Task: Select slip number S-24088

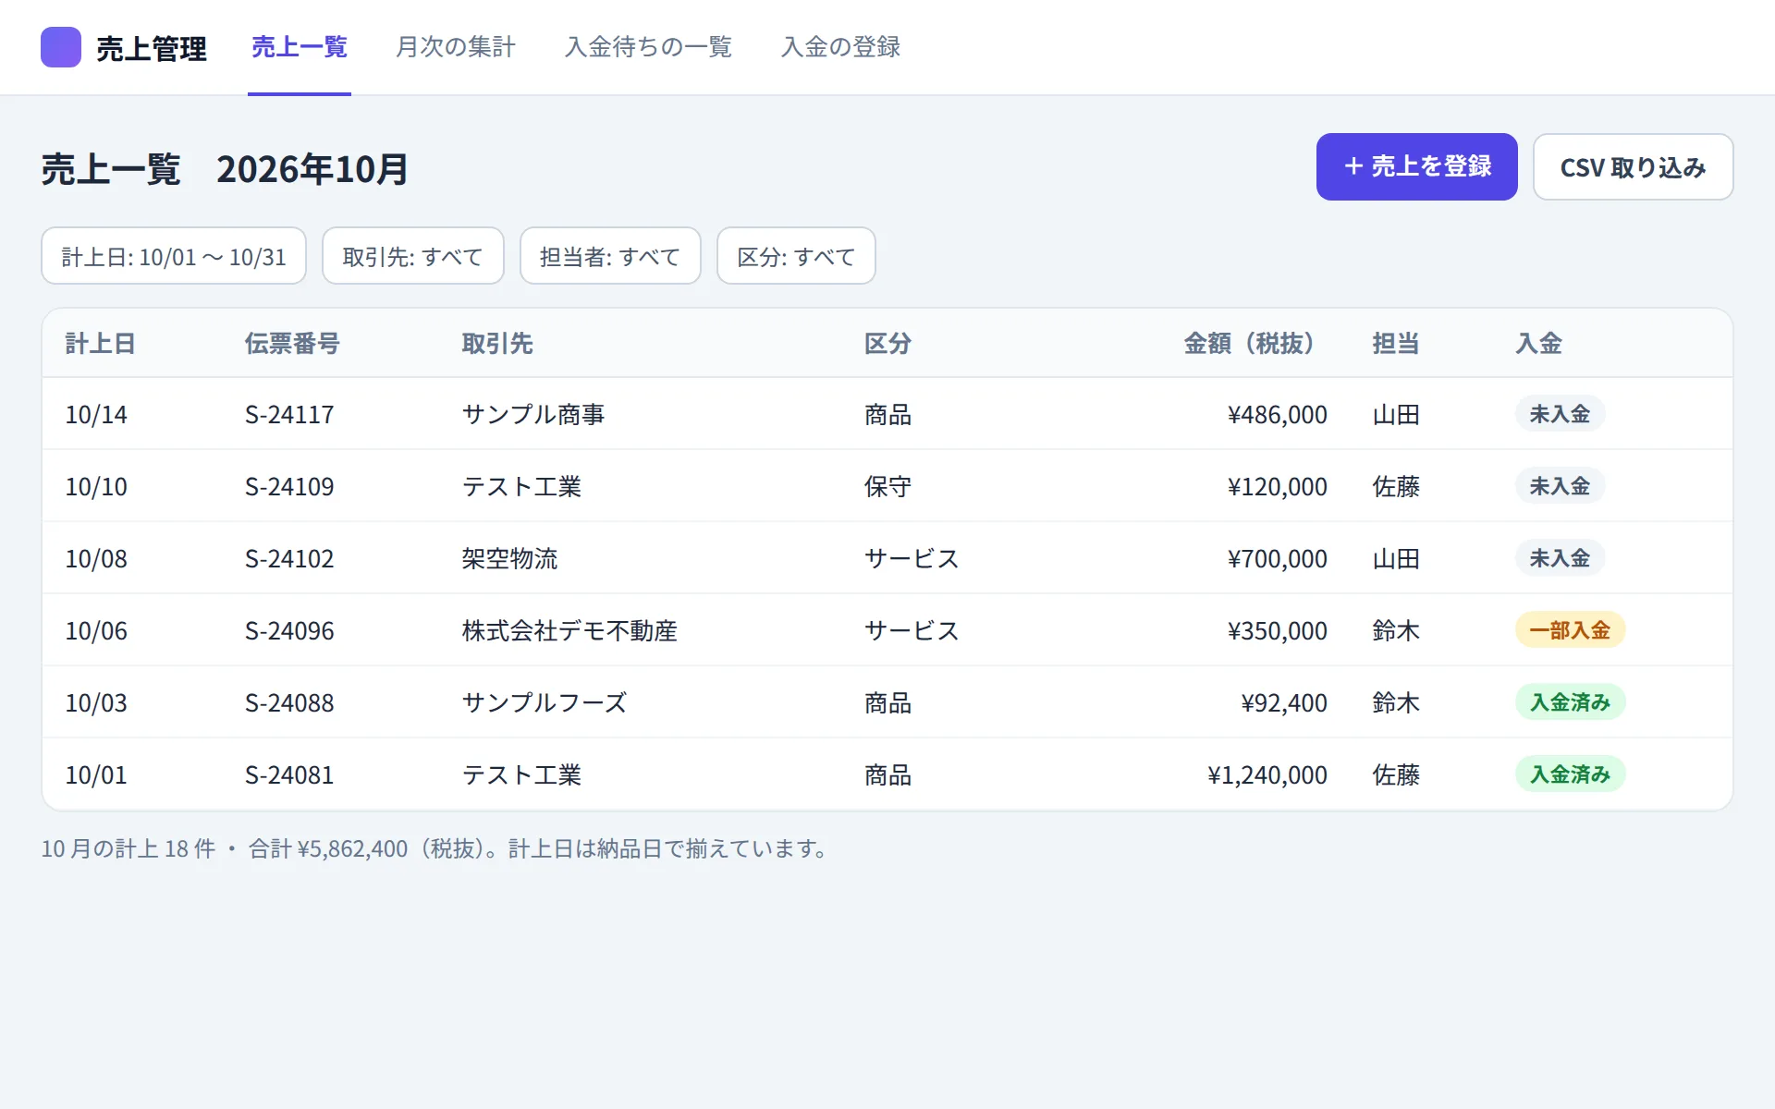Action: (x=289, y=702)
